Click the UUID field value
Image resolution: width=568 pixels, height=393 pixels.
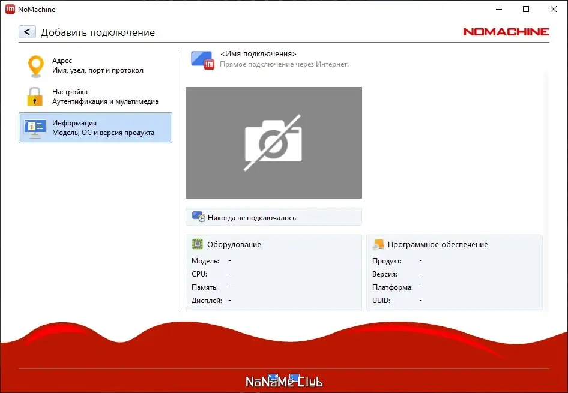tap(420, 300)
